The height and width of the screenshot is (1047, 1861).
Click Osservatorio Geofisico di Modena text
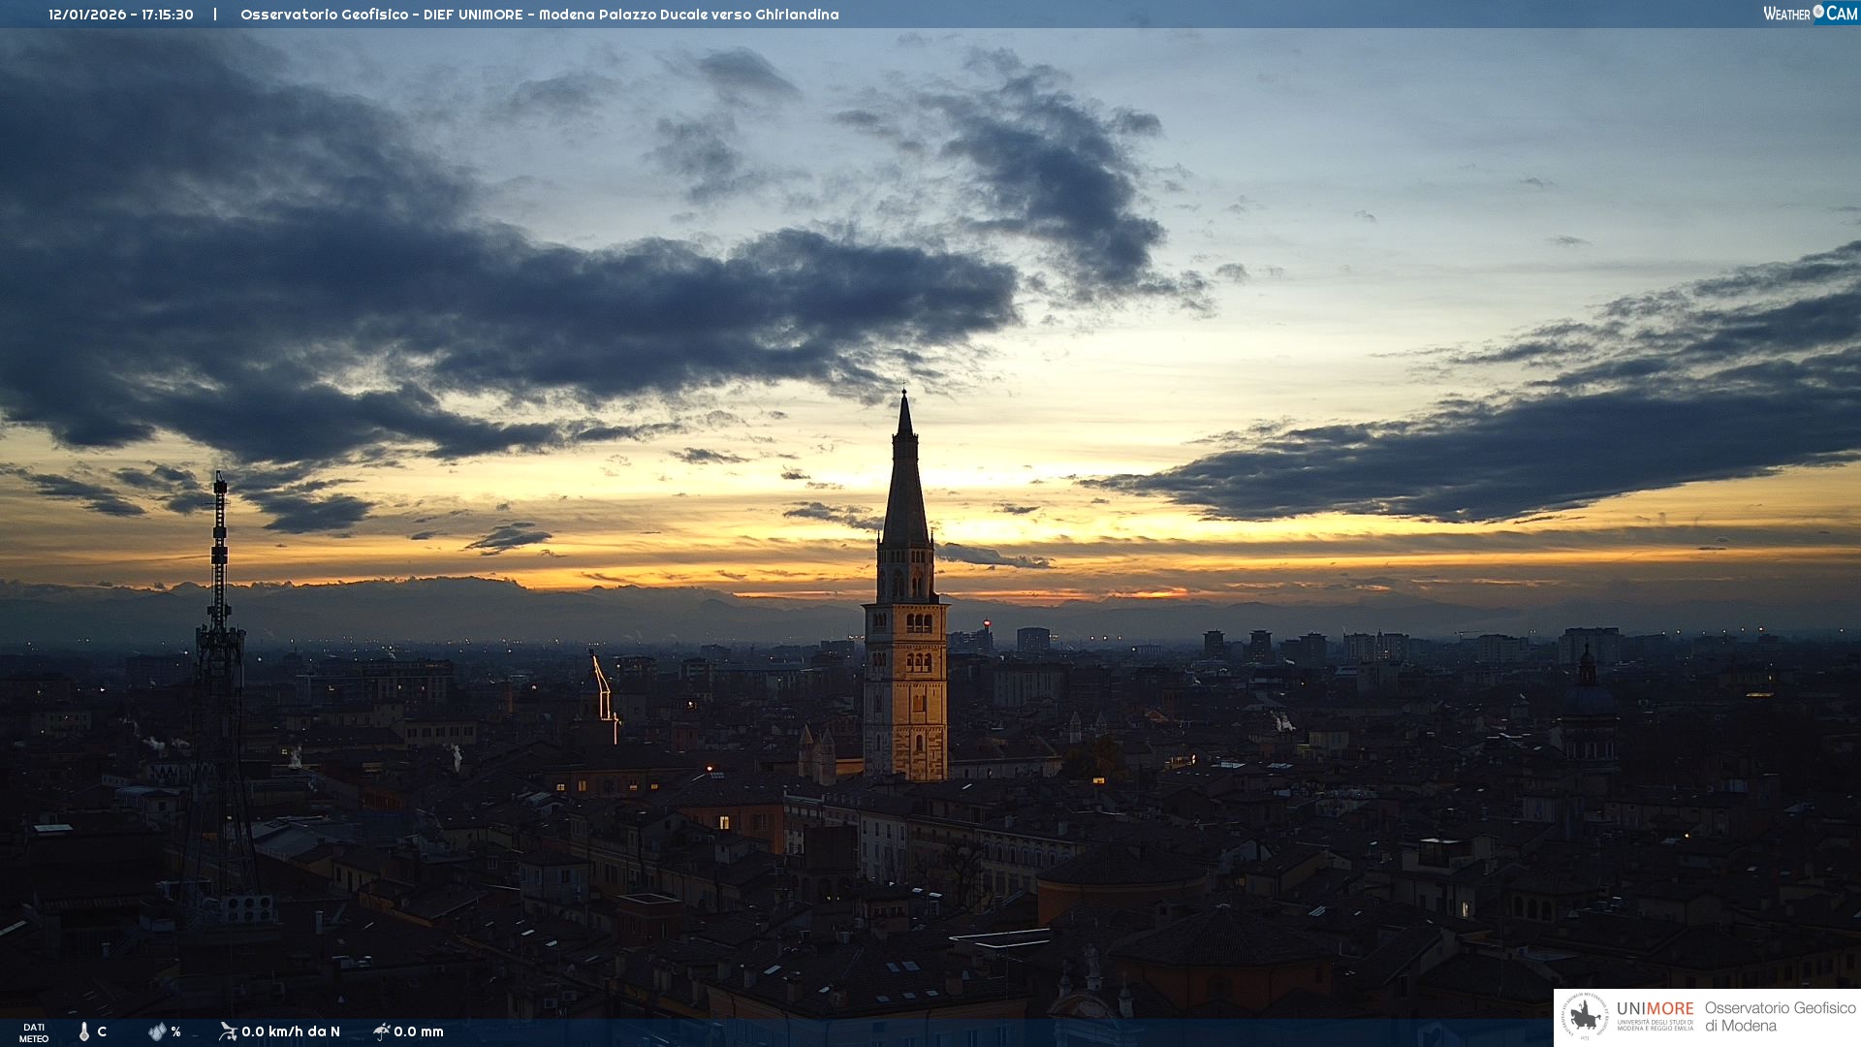1780,1017
